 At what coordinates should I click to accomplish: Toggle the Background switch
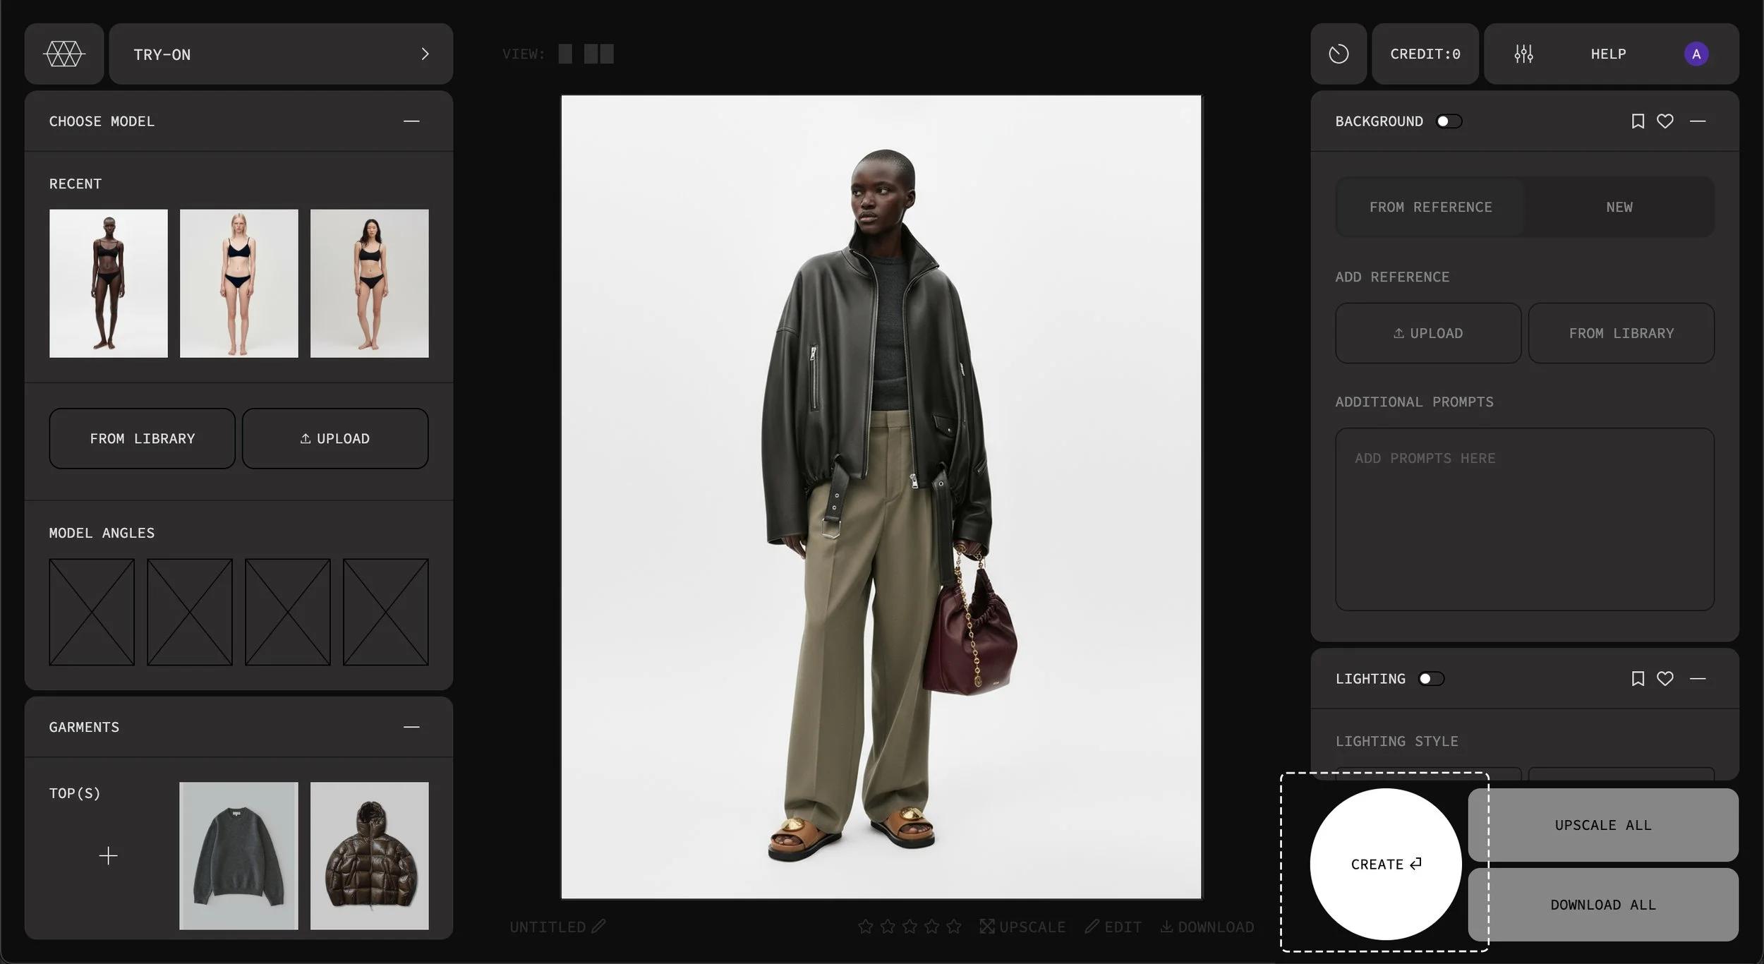(1449, 121)
